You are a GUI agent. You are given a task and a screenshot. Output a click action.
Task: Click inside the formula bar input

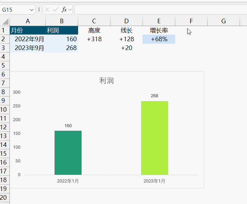click(158, 10)
